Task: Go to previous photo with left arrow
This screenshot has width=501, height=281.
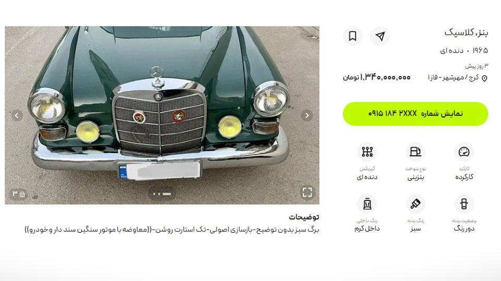Action: (x=17, y=116)
